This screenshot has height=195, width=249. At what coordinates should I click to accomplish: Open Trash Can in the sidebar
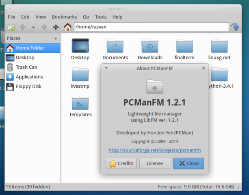[x=33, y=67]
